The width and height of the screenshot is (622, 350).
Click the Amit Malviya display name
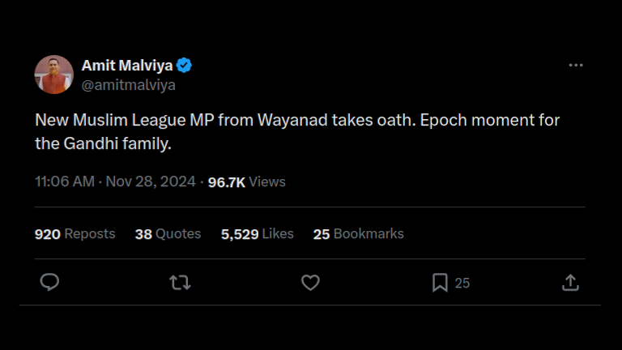click(x=127, y=66)
